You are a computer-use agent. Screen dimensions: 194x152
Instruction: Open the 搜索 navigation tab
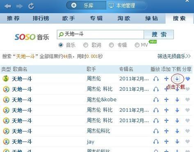coord(179,18)
